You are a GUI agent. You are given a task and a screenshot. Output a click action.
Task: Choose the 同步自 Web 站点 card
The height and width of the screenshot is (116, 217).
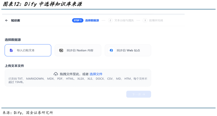pyautogui.click(x=128, y=50)
